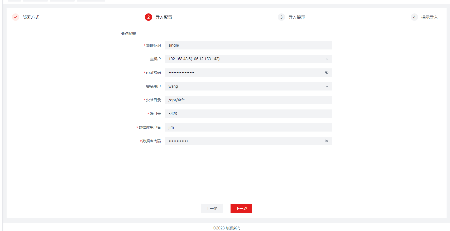This screenshot has height=231, width=450.
Task: Click the 端口号 field containing 5423
Action: [248, 114]
